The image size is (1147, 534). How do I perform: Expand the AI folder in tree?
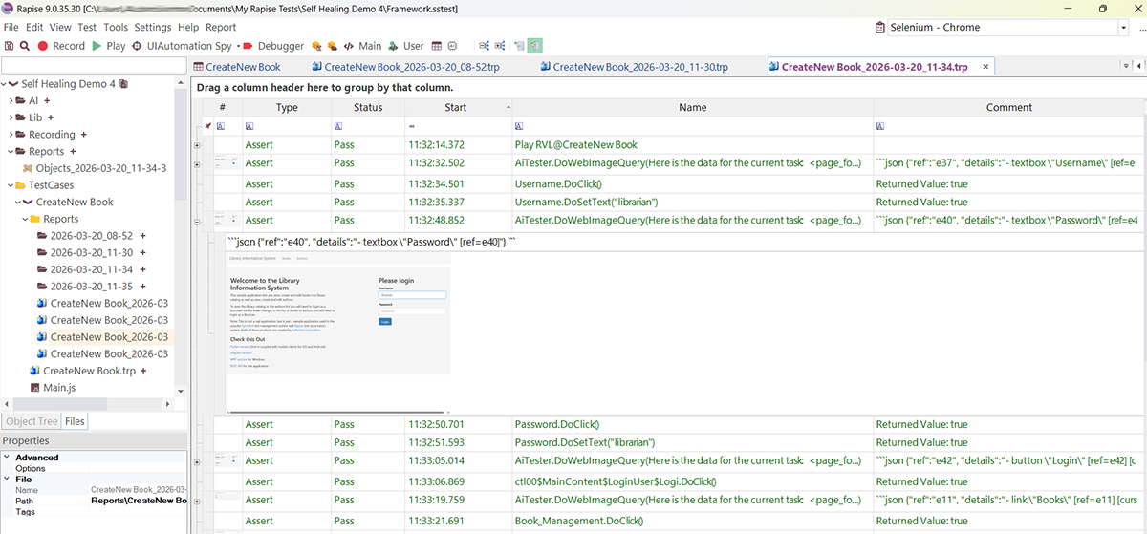click(11, 100)
